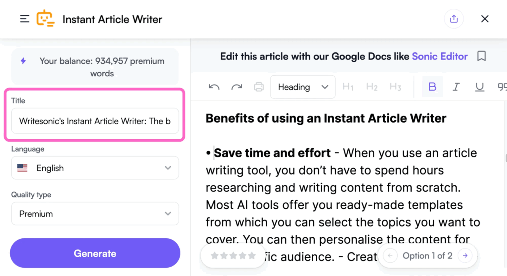Toggle underline text formatting
Screen dimensions: 507x276
pyautogui.click(x=479, y=87)
